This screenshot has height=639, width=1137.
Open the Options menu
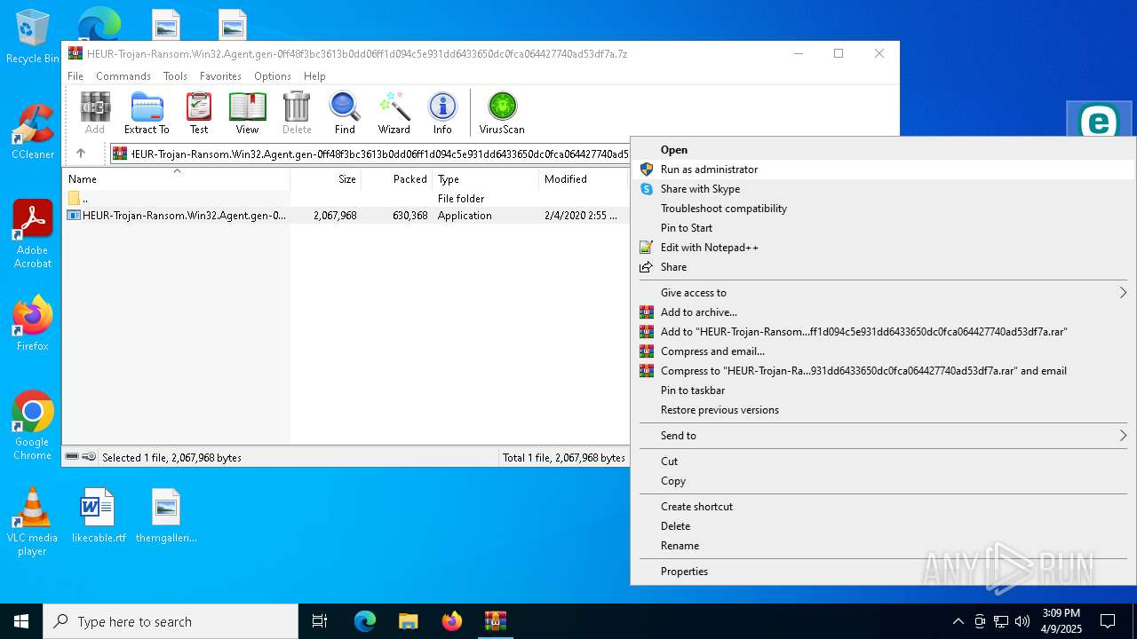tap(273, 76)
